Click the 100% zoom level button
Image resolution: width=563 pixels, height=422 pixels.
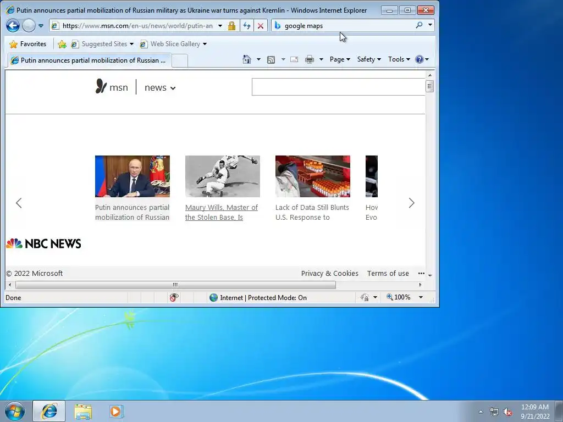pyautogui.click(x=398, y=297)
